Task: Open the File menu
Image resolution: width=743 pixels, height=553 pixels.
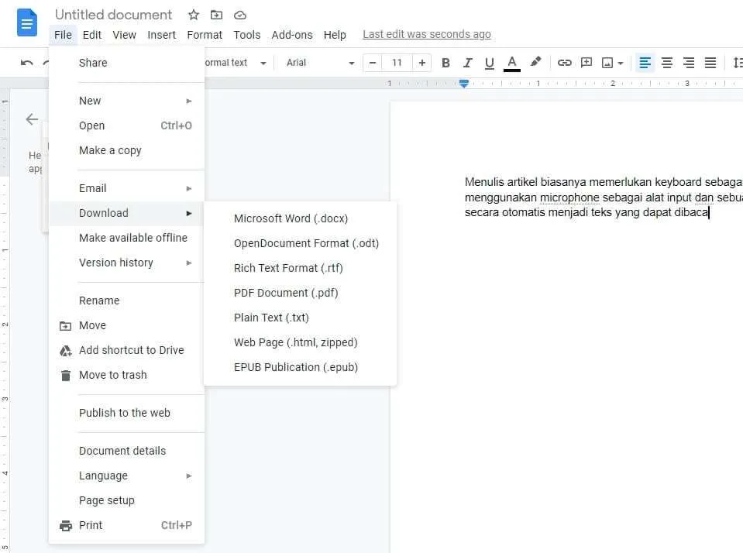Action: (63, 35)
